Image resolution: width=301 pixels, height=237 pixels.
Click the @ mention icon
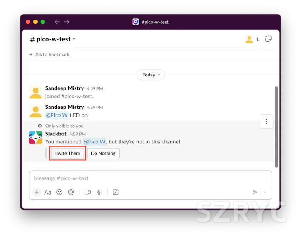pyautogui.click(x=71, y=192)
